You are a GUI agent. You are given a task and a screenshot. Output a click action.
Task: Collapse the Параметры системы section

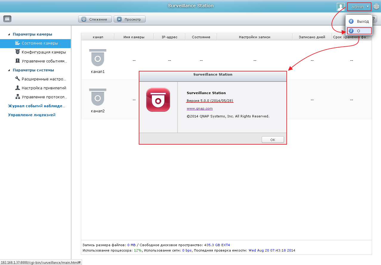click(9, 70)
